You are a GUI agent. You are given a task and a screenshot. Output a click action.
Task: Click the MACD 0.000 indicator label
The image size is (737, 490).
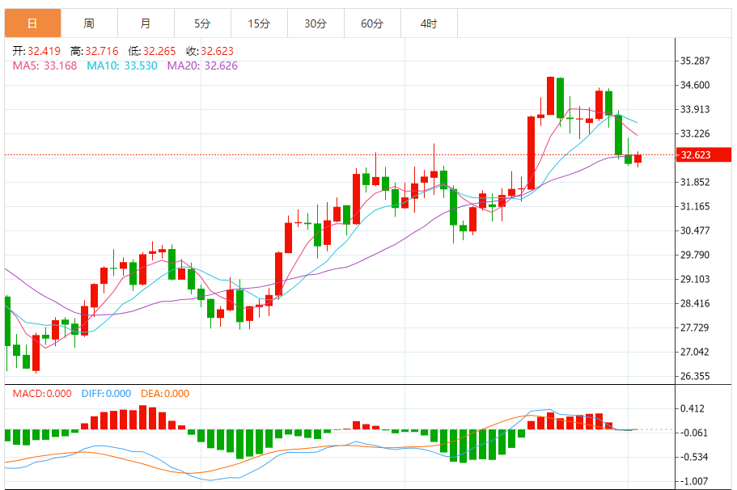(x=42, y=393)
